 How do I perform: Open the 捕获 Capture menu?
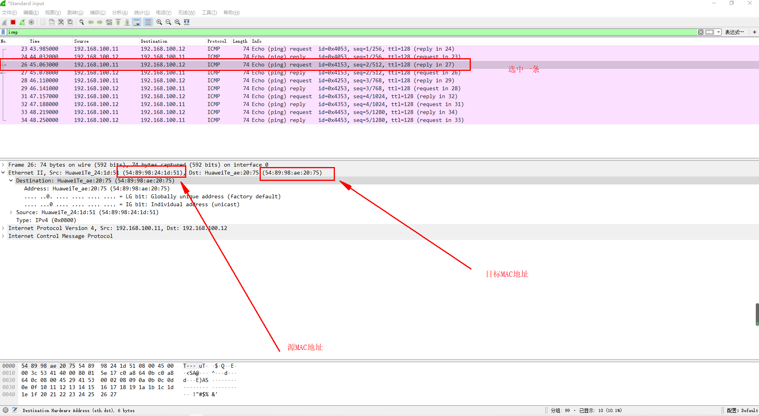pyautogui.click(x=98, y=12)
